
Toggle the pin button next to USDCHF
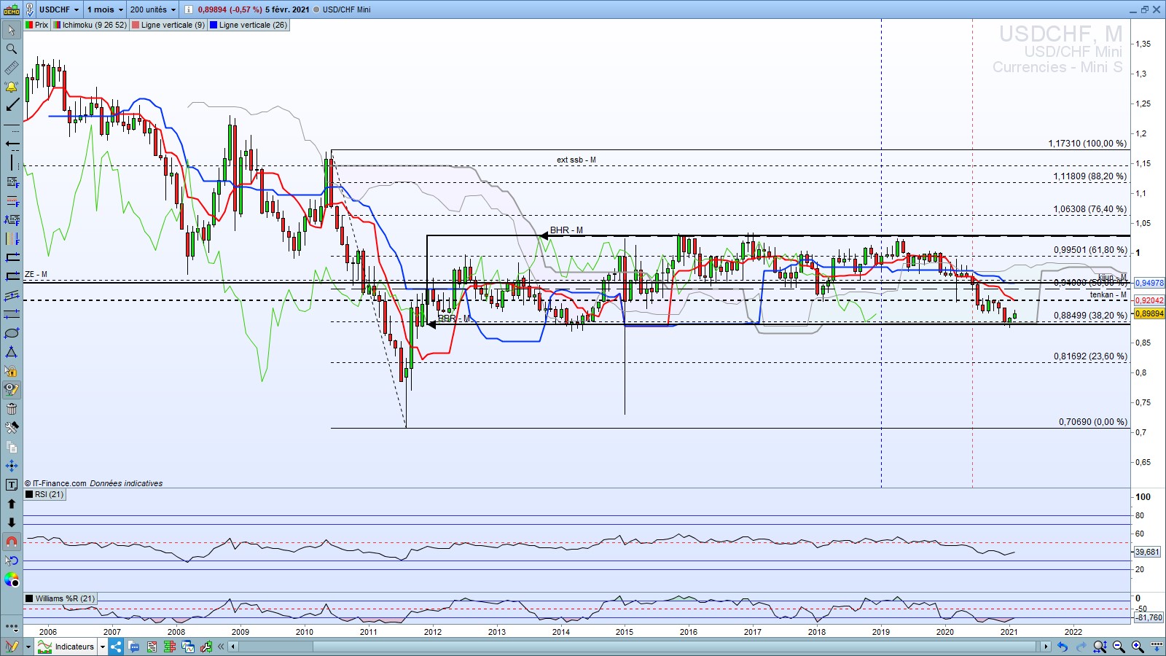click(29, 9)
